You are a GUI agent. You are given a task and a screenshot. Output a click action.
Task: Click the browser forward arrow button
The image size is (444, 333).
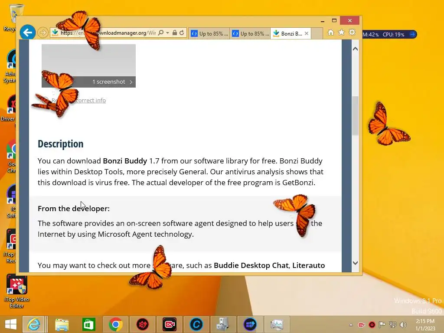coord(43,33)
